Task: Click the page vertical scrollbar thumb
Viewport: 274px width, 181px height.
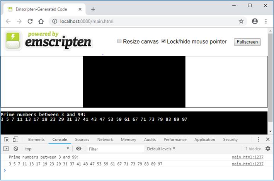Action: point(271,77)
